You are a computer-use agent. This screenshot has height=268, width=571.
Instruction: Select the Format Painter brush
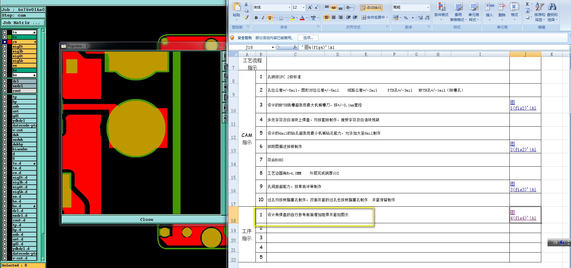(x=246, y=17)
